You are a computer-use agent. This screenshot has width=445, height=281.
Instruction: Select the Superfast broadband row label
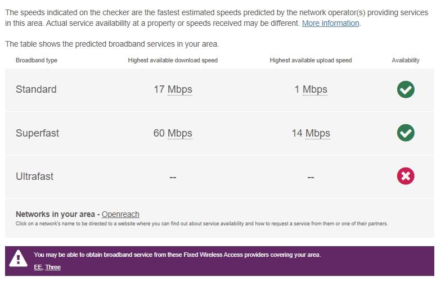pyautogui.click(x=37, y=133)
